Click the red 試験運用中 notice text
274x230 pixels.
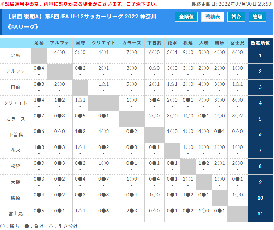pyautogui.click(x=79, y=4)
